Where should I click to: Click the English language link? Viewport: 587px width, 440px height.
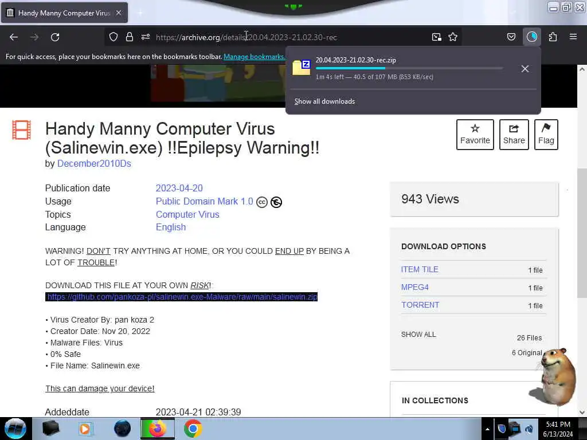point(171,227)
